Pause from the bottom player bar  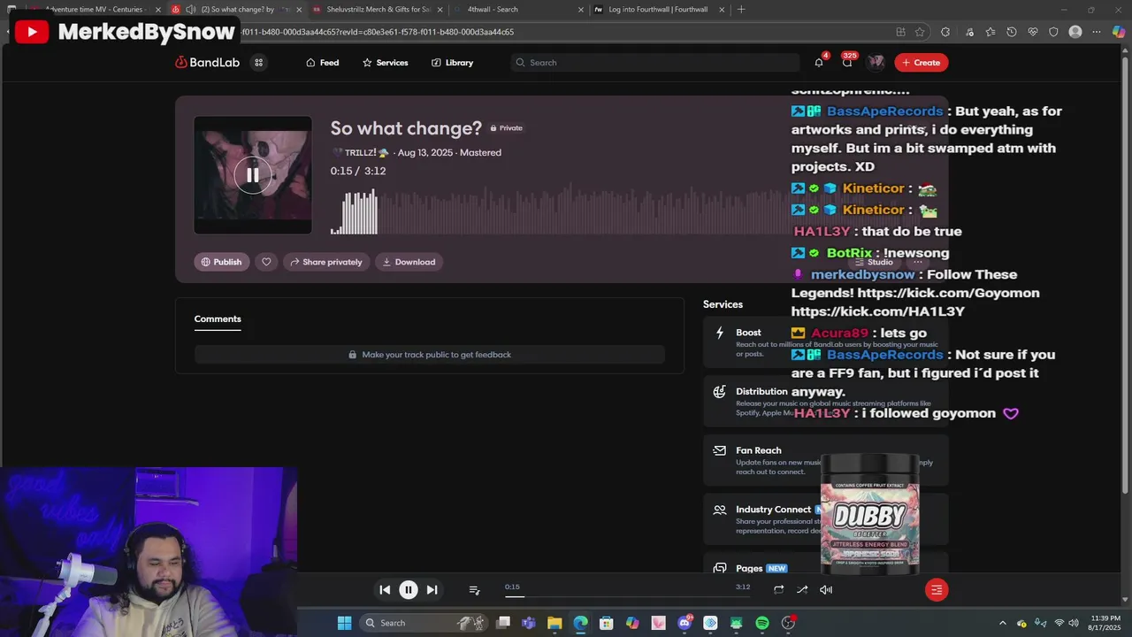tap(409, 590)
